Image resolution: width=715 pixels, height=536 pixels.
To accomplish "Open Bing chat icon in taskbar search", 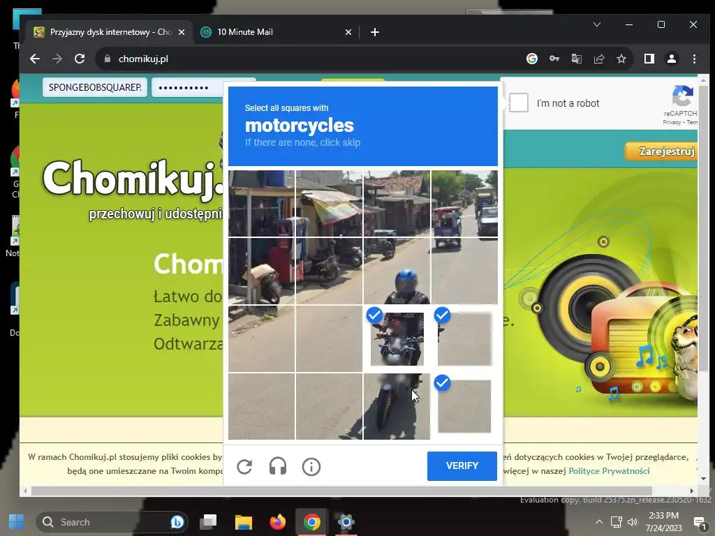I will tap(177, 522).
